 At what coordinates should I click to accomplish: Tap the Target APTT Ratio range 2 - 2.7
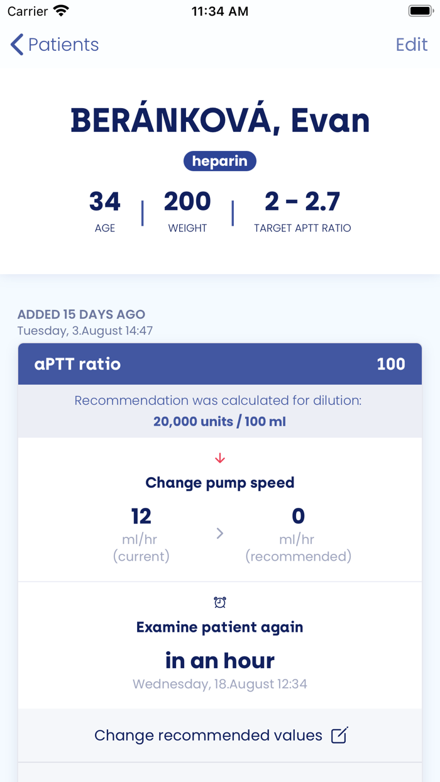(303, 201)
